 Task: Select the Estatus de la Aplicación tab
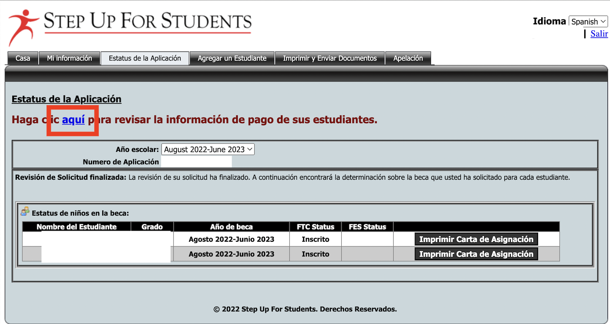145,58
